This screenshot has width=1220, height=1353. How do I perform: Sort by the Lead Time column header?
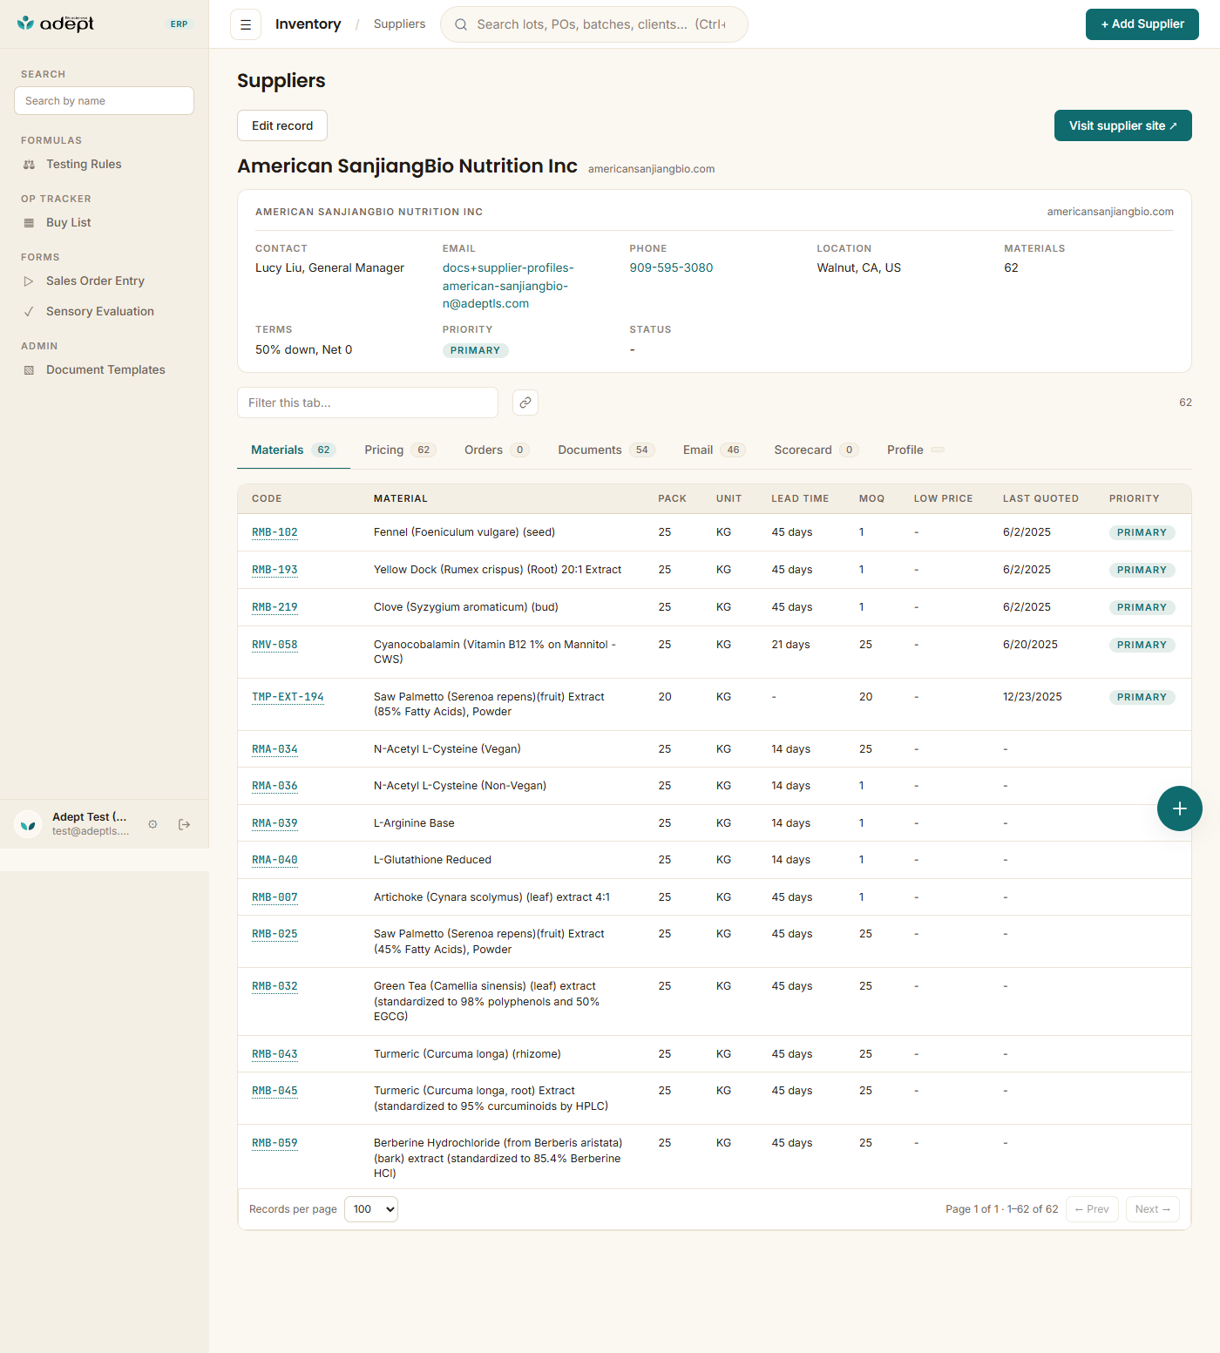coord(800,499)
